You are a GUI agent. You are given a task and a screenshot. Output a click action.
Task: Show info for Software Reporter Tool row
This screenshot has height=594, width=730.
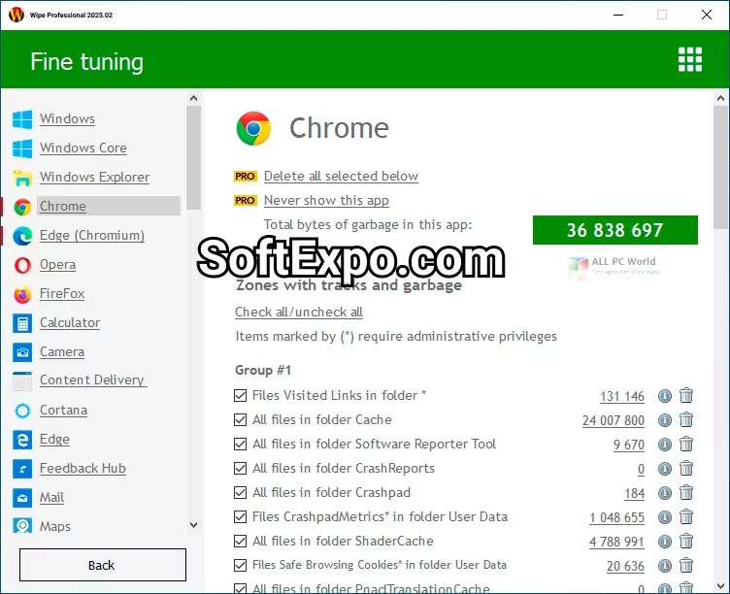tap(665, 445)
